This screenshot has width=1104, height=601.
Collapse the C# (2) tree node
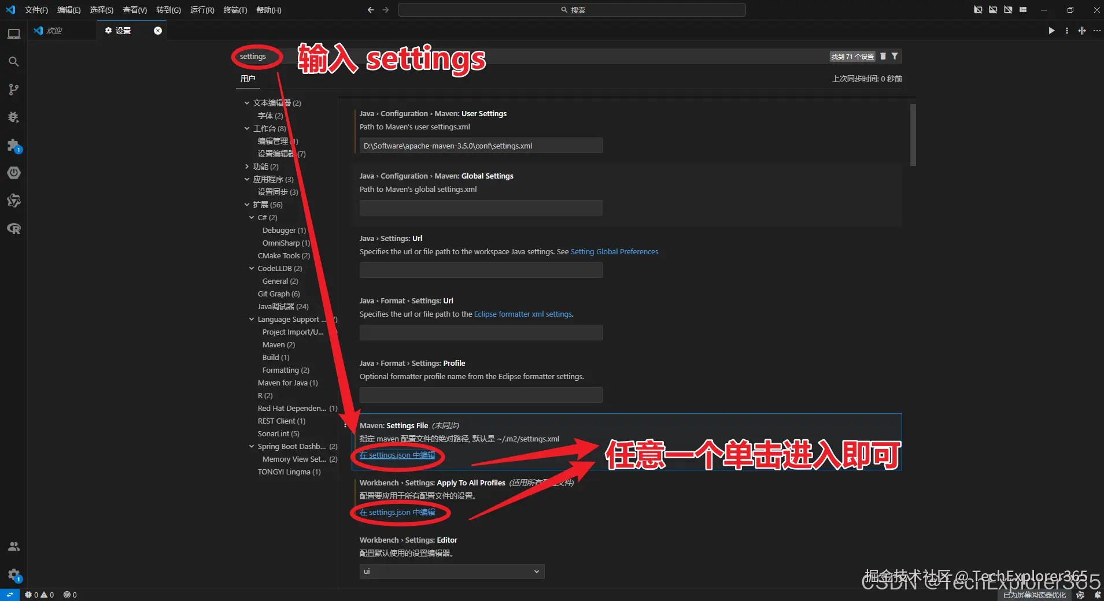click(x=252, y=217)
